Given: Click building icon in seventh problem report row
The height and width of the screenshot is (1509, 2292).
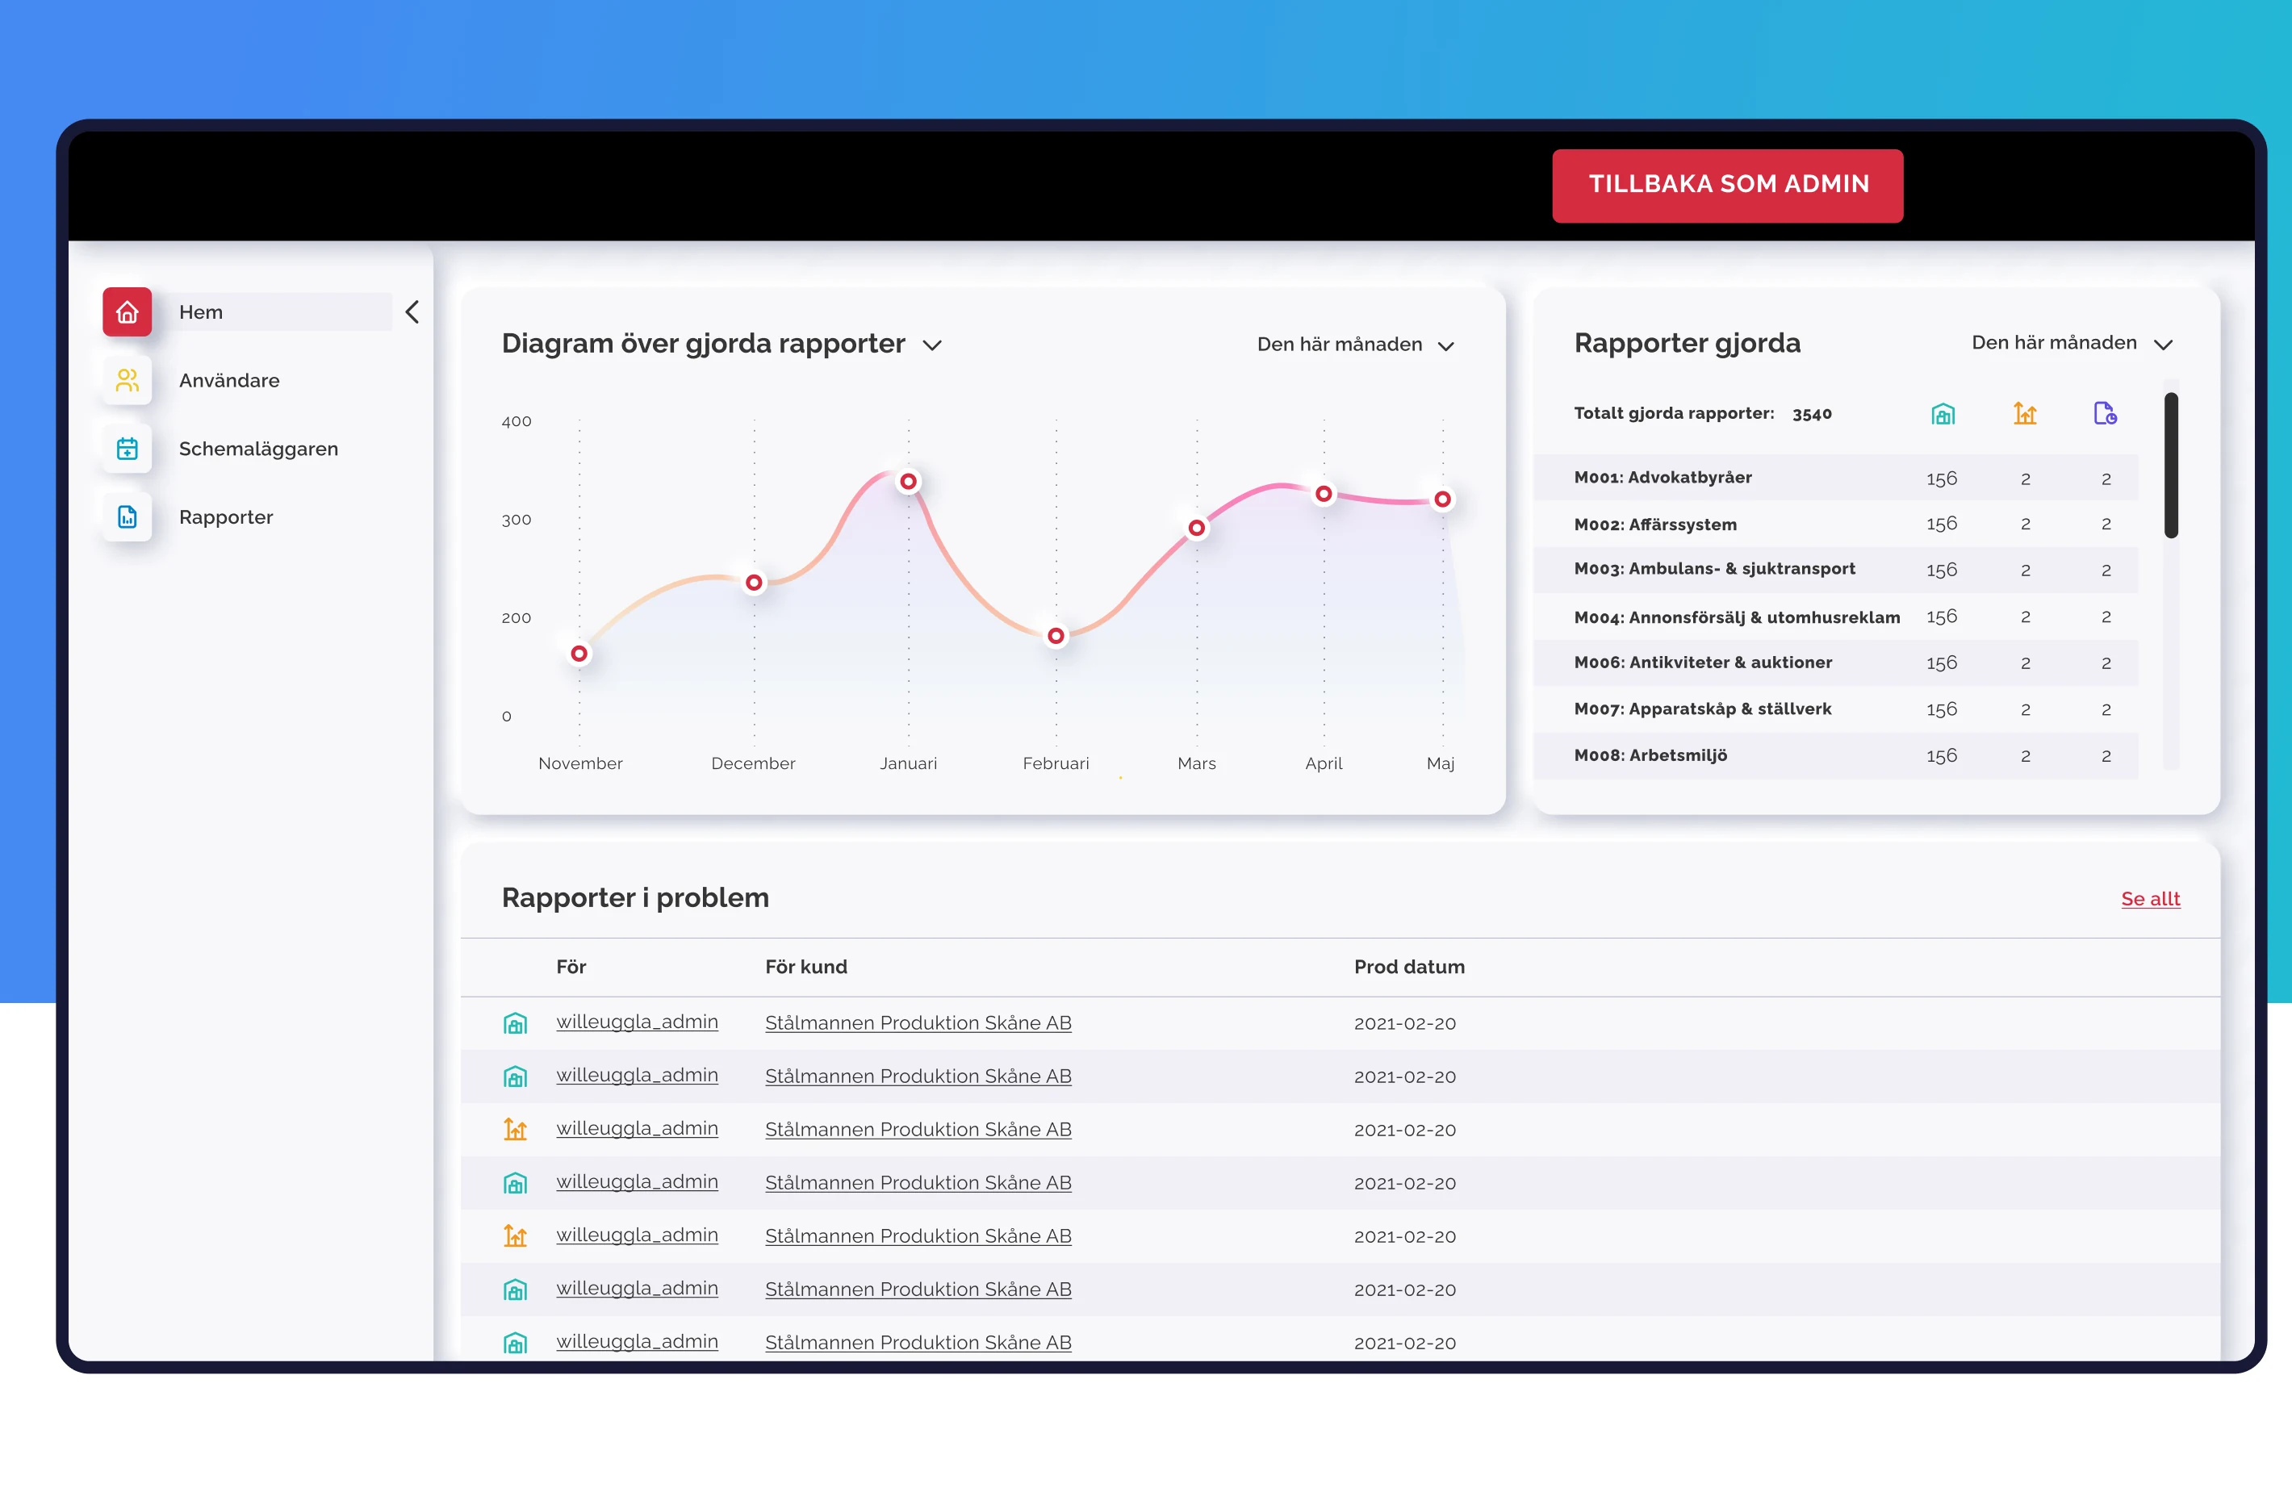Looking at the screenshot, I should click(515, 1343).
